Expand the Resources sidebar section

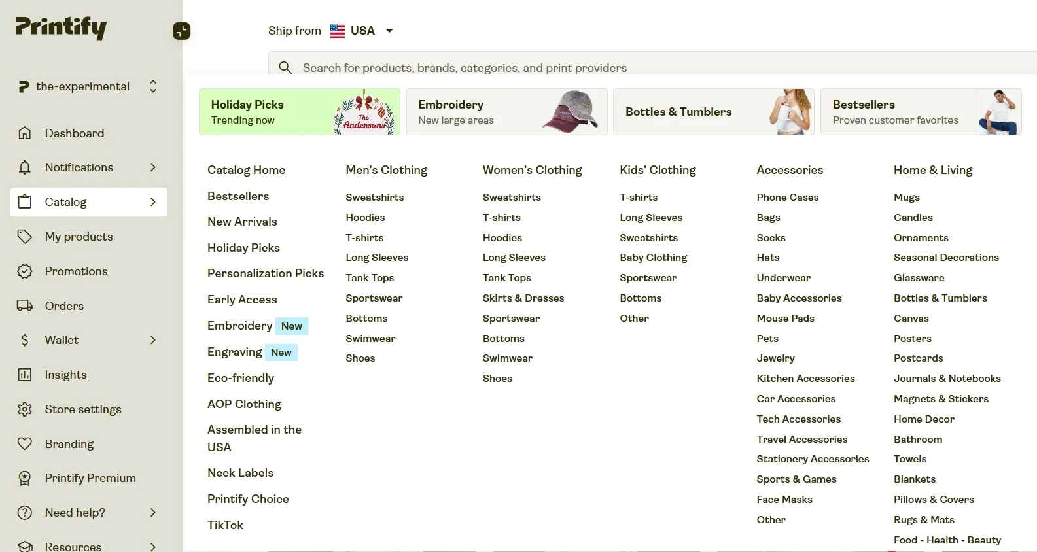pyautogui.click(x=152, y=545)
